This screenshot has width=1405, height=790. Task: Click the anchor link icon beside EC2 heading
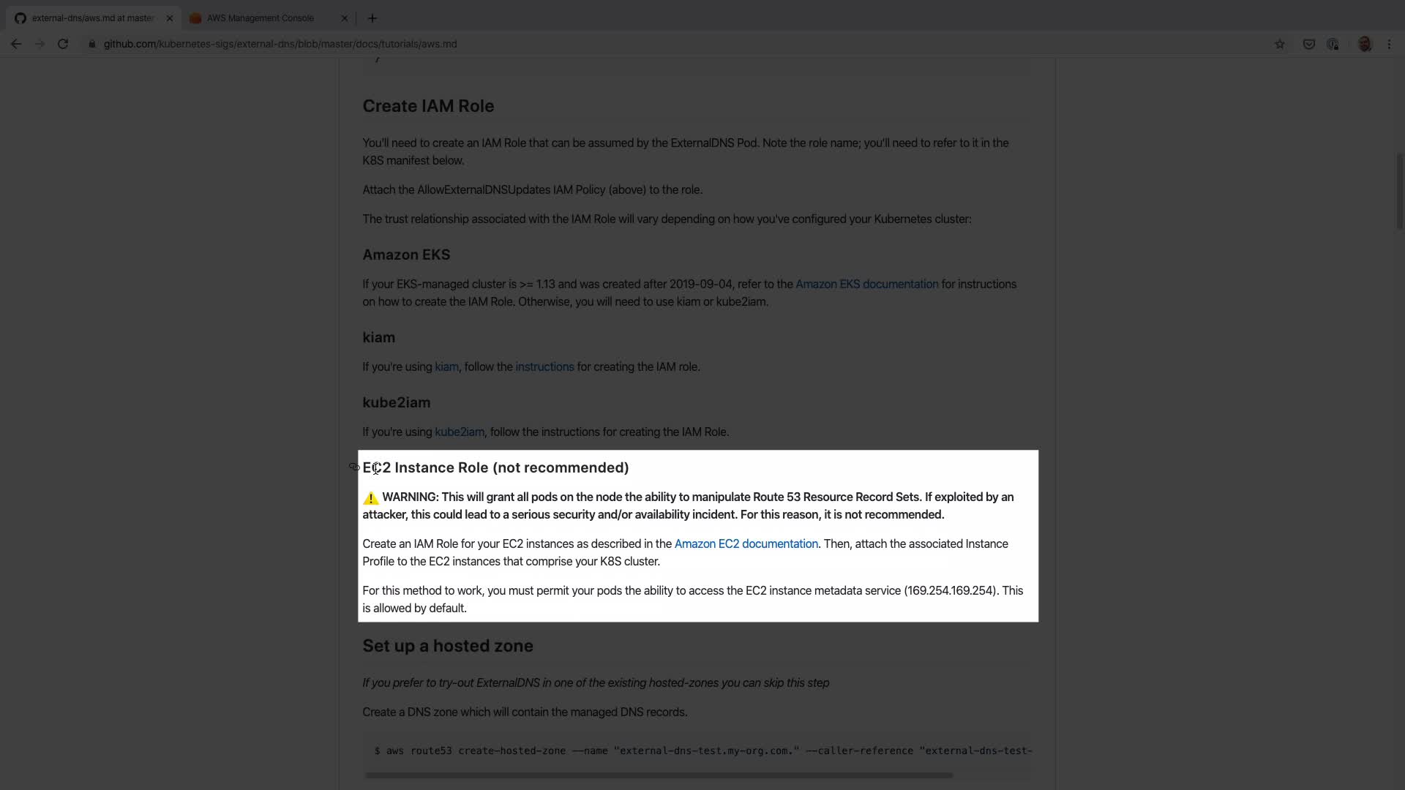pos(354,467)
